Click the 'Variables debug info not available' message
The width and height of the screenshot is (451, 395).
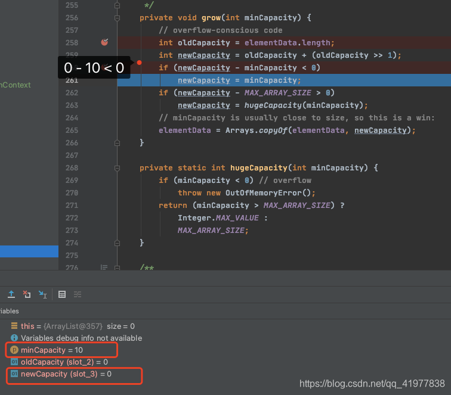pos(81,338)
